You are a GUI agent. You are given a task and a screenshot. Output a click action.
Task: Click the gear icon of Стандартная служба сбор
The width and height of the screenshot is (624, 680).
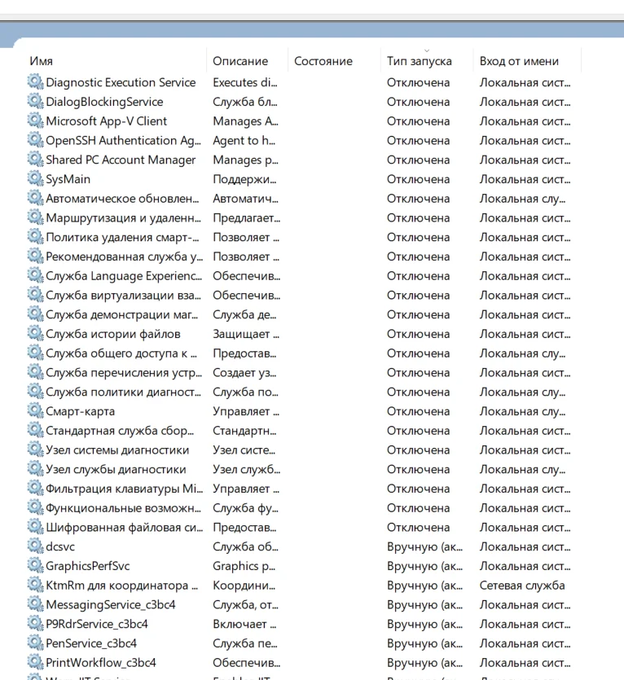tap(35, 430)
